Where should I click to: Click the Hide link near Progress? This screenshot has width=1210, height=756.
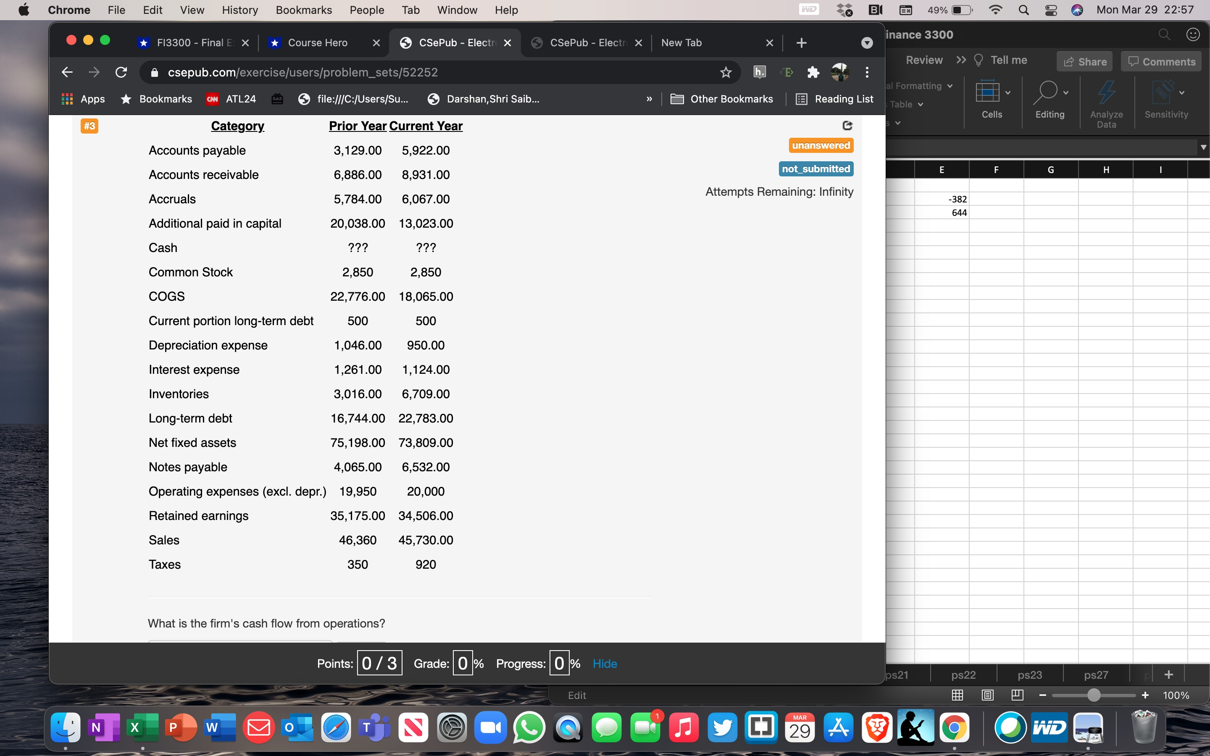[x=604, y=663]
